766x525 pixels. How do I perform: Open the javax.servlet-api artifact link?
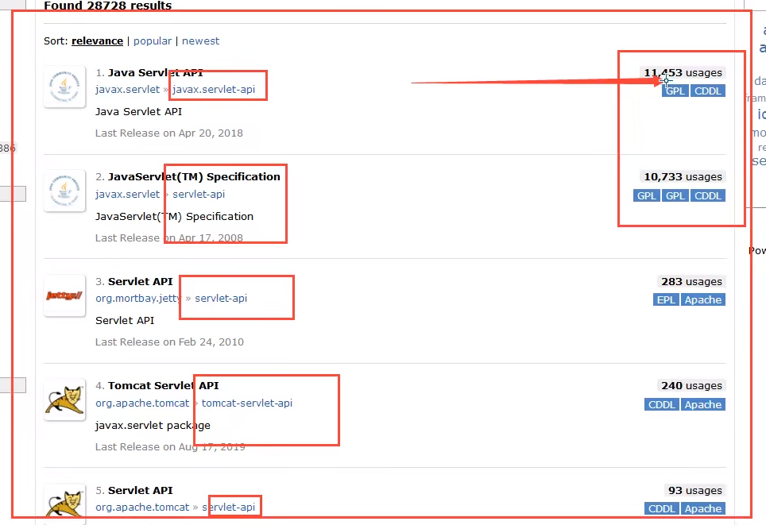point(214,90)
